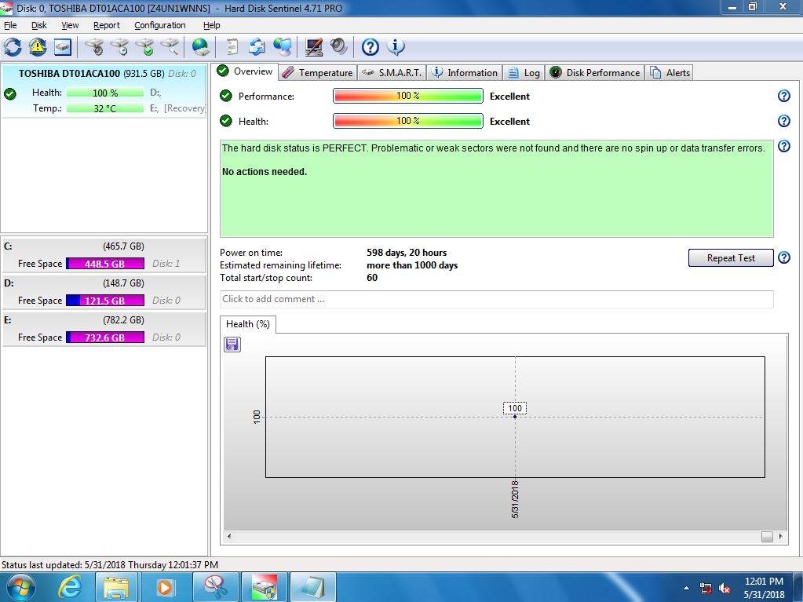The width and height of the screenshot is (803, 602).
Task: Click the About info bubble toolbar icon
Action: (396, 47)
